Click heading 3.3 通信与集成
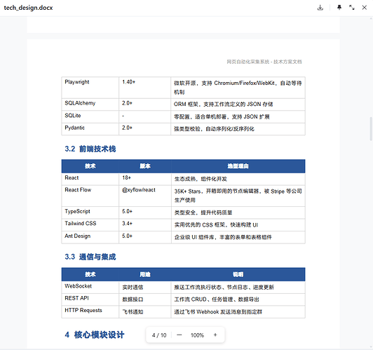Viewport: 373px width, 350px height. [90, 257]
